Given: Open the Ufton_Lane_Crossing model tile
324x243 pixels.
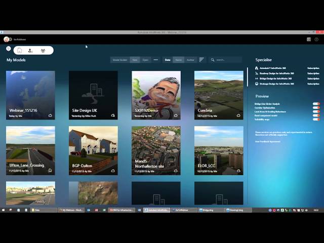Looking at the screenshot, I should [30, 151].
